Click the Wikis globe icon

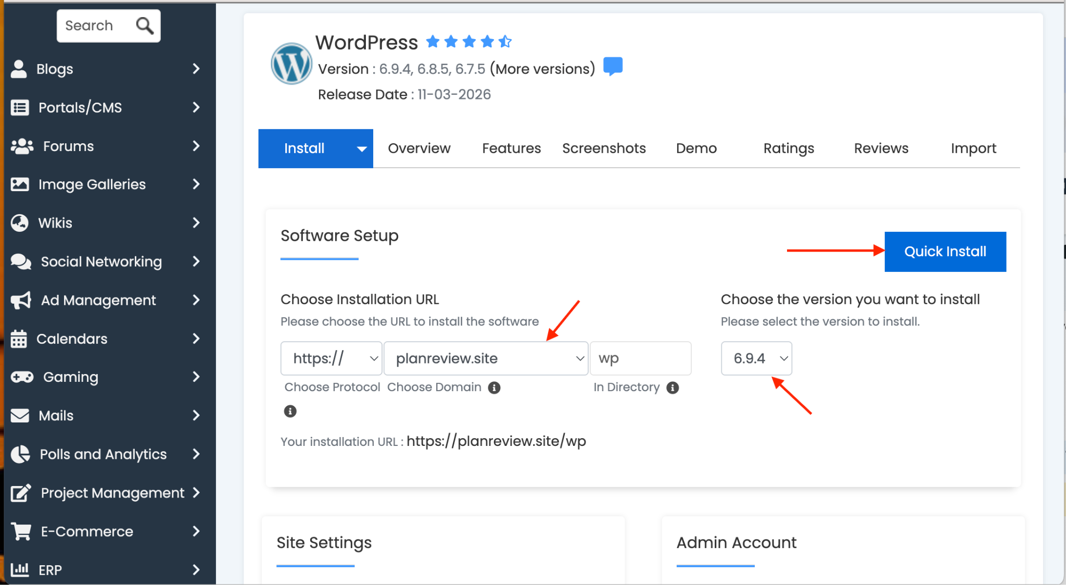(x=20, y=223)
